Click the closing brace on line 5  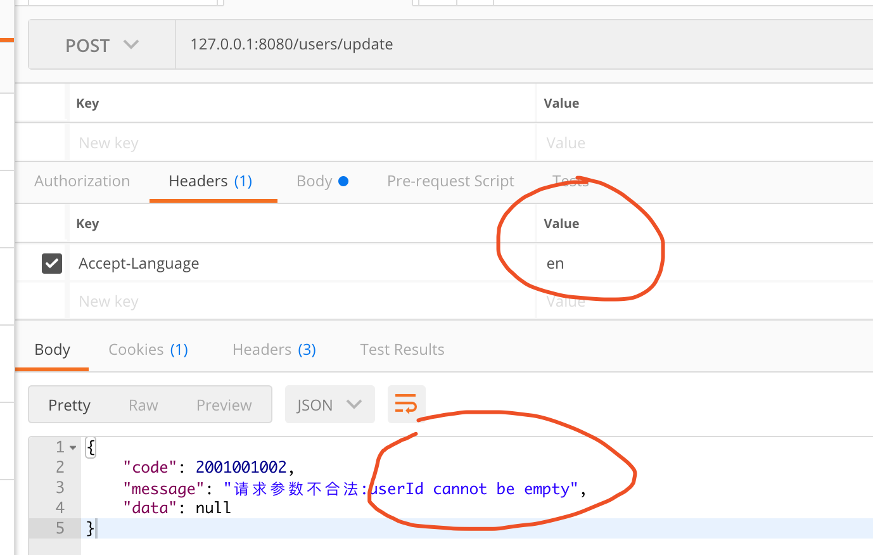(x=91, y=528)
